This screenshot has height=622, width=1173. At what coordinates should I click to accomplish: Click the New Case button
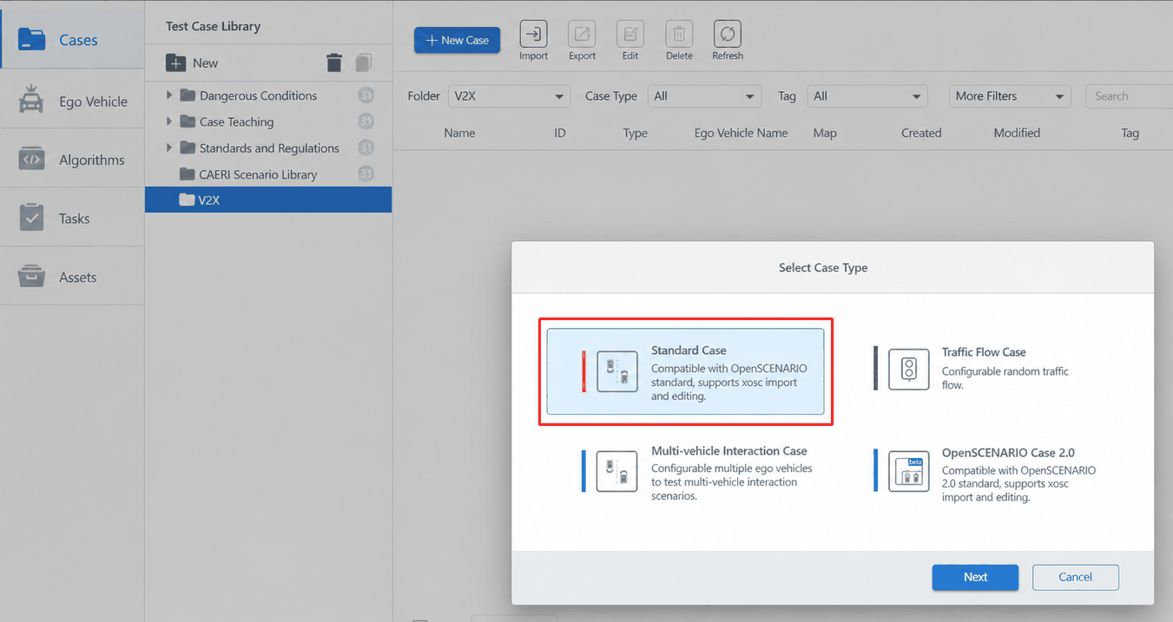coord(457,40)
